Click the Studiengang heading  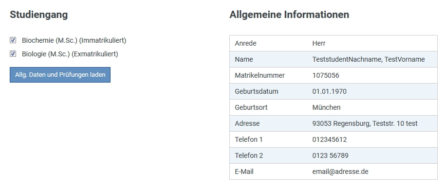(38, 15)
